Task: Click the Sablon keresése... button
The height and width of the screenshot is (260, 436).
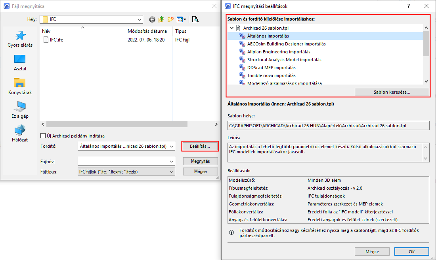Action: click(392, 92)
